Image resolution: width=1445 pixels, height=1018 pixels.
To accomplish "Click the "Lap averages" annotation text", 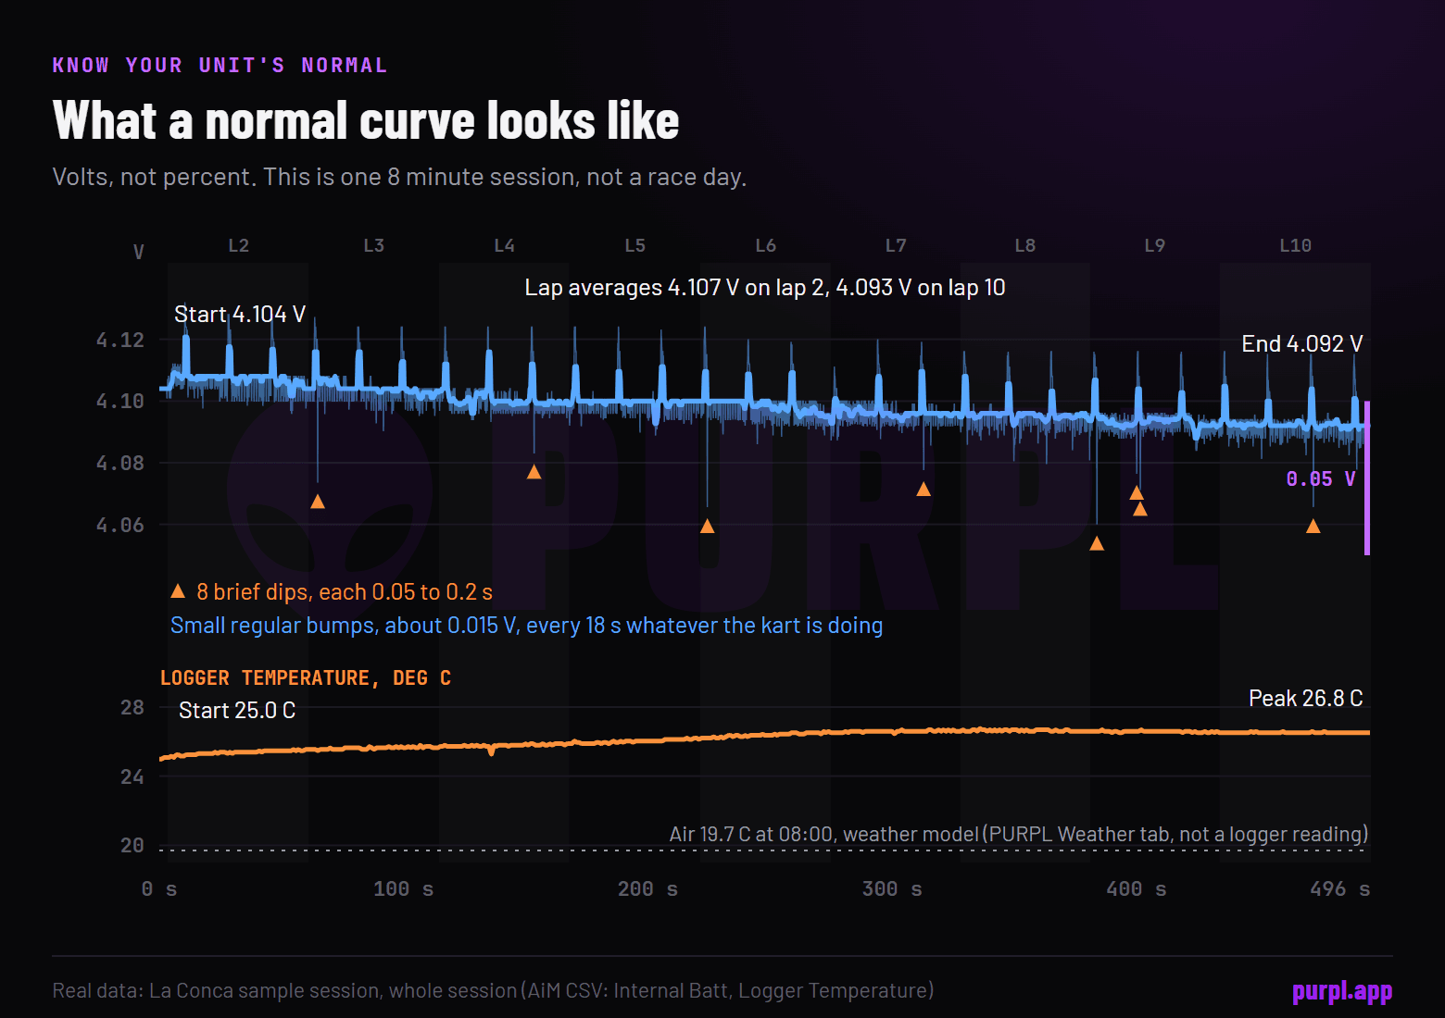I will click(765, 288).
